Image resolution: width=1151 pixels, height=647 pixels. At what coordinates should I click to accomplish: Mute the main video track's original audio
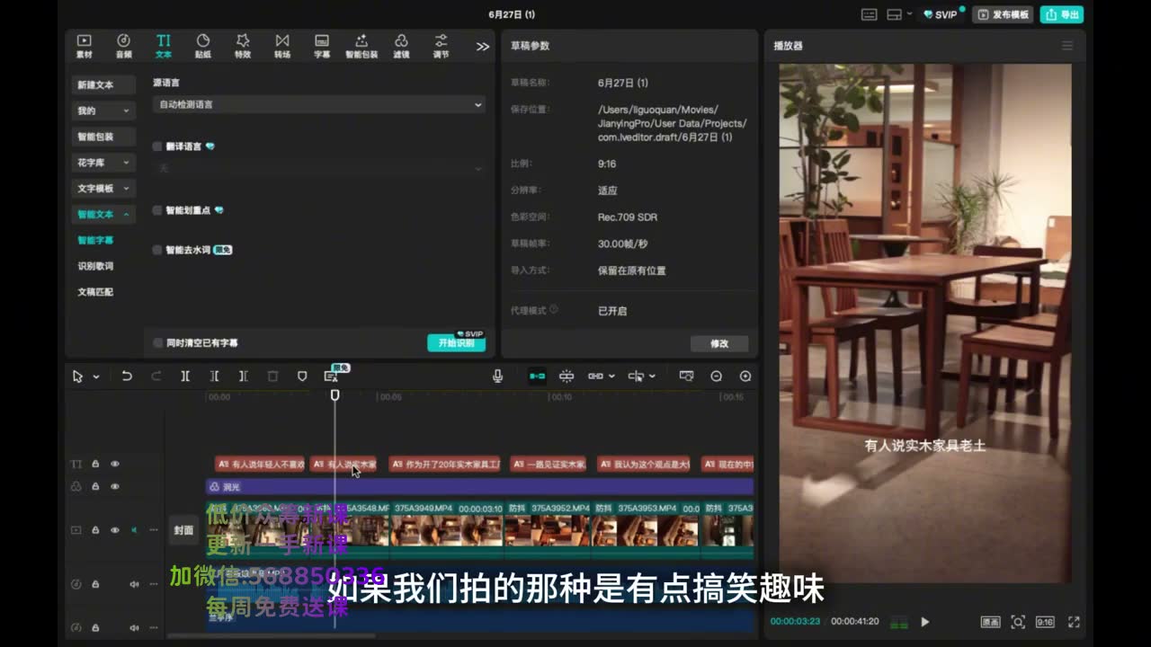pos(134,530)
